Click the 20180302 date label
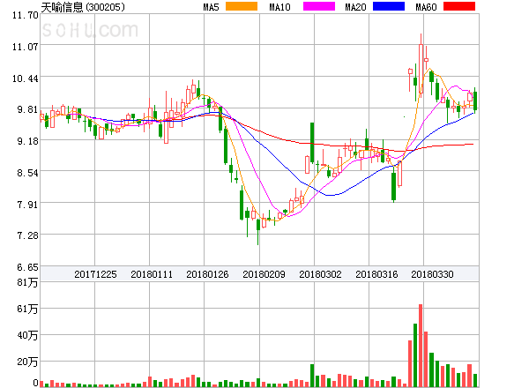529x388 pixels. tap(320, 274)
